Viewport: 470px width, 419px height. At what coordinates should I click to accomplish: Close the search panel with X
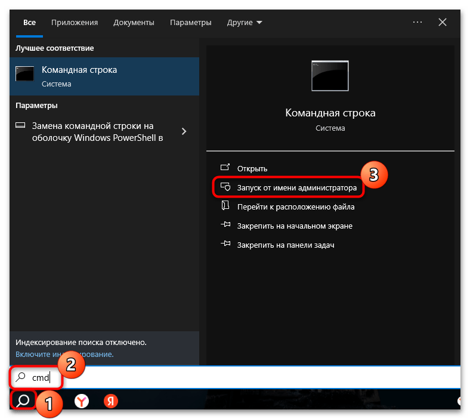tap(443, 22)
